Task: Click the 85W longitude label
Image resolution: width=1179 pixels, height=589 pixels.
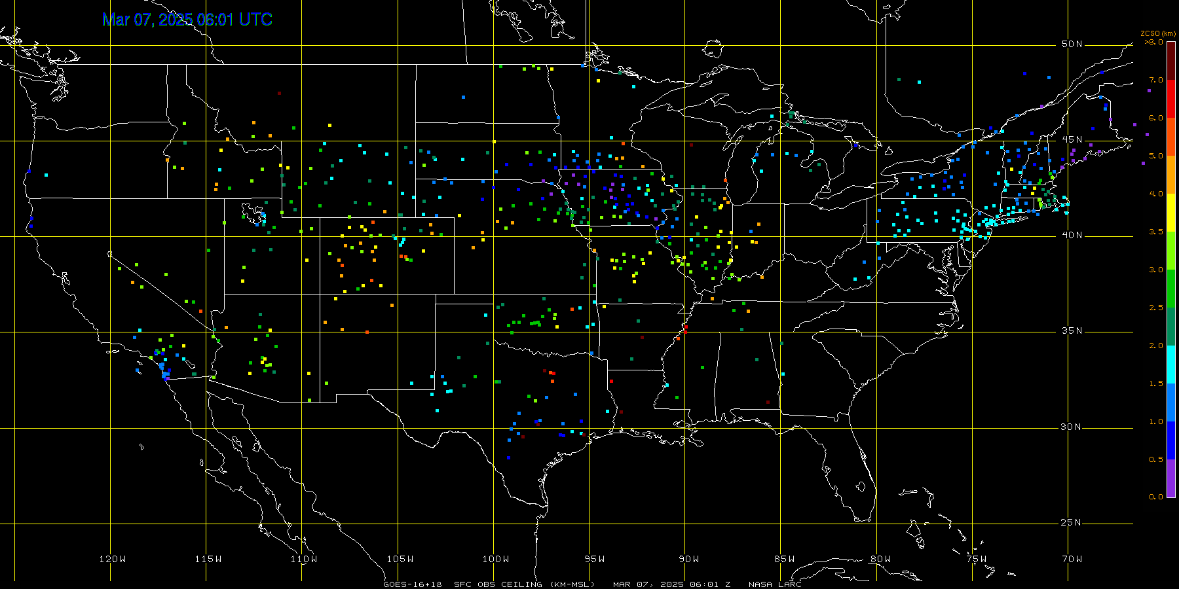Action: coord(785,559)
